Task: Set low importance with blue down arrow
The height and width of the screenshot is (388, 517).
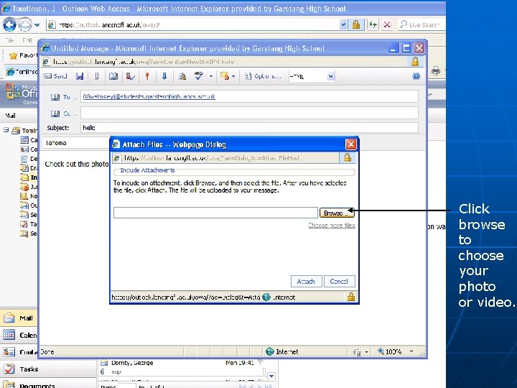Action: point(164,76)
